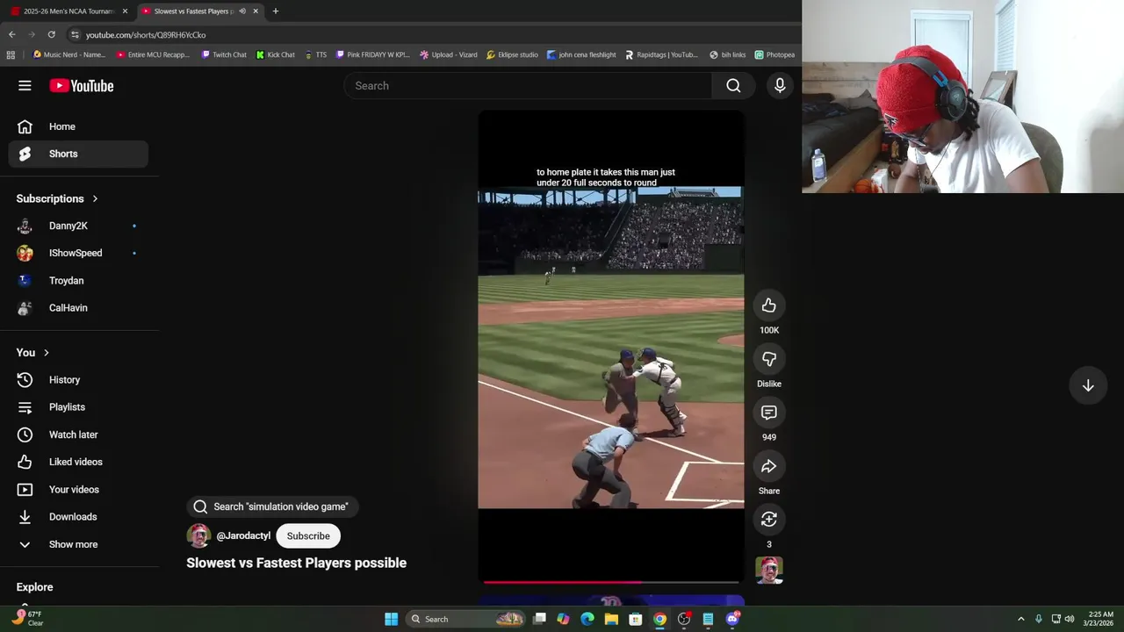
Task: Go back in the browser
Action: pos(11,34)
